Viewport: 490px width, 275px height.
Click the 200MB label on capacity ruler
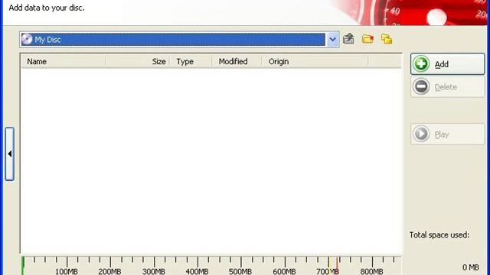tap(109, 271)
